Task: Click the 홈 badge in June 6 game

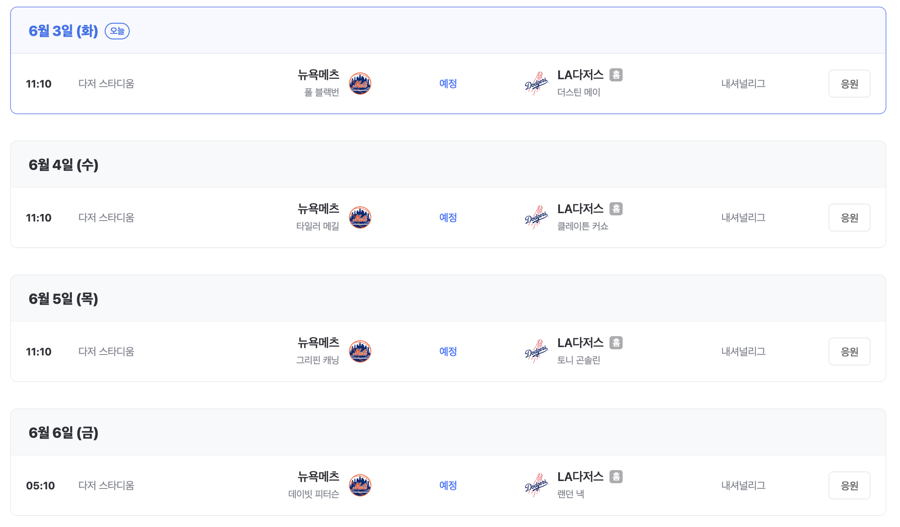Action: pyautogui.click(x=616, y=477)
